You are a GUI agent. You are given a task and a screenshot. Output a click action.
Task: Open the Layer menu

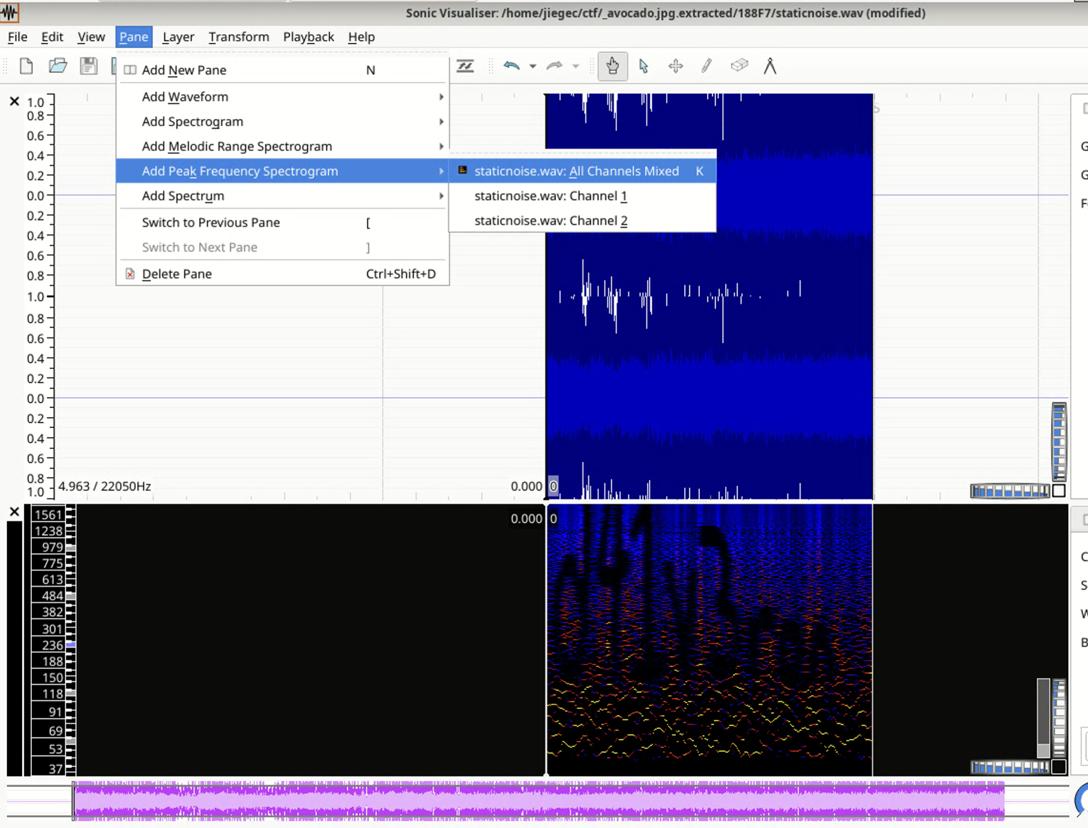coord(178,37)
